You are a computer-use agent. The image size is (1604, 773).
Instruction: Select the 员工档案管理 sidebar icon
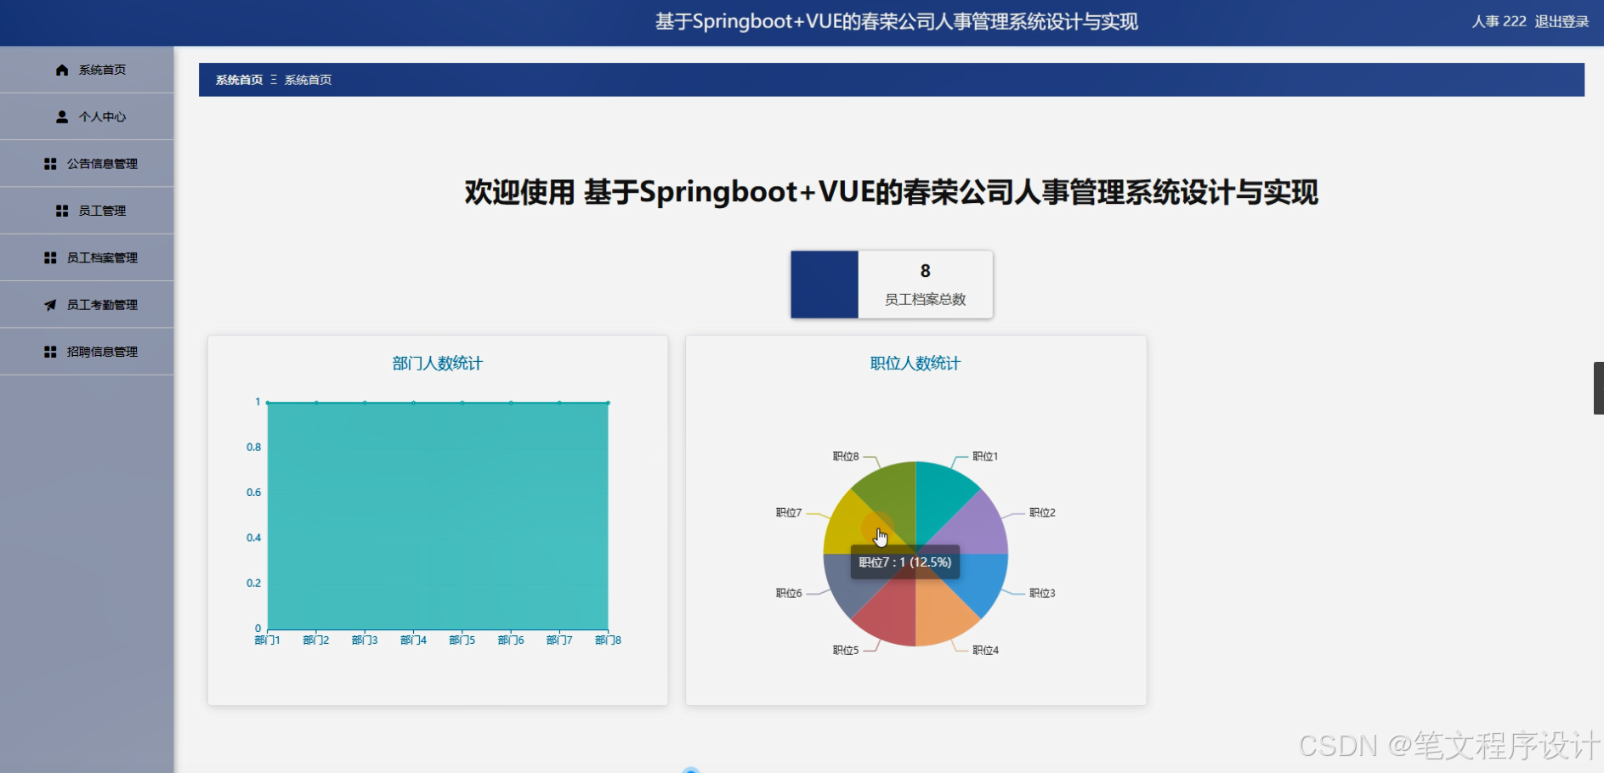[51, 257]
